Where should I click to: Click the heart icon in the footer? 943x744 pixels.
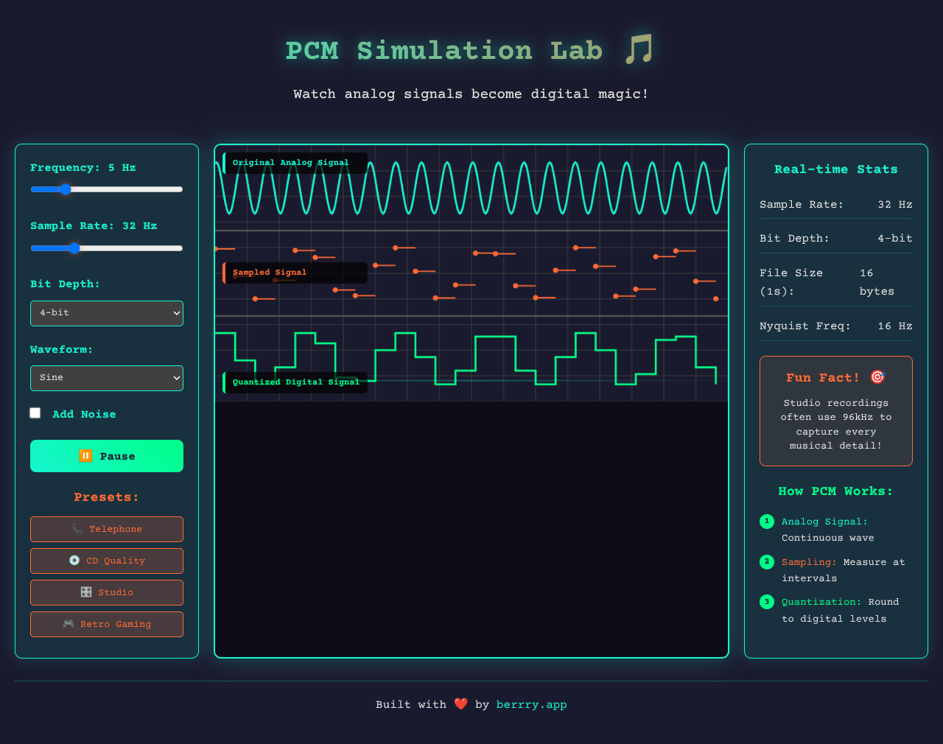coord(461,704)
